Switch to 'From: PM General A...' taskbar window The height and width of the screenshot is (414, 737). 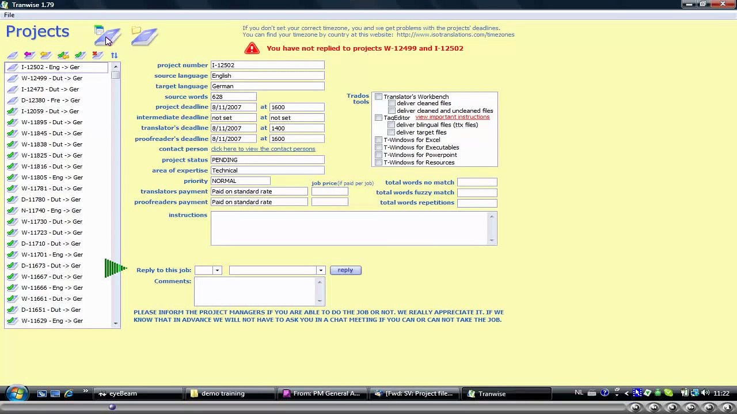tap(321, 394)
